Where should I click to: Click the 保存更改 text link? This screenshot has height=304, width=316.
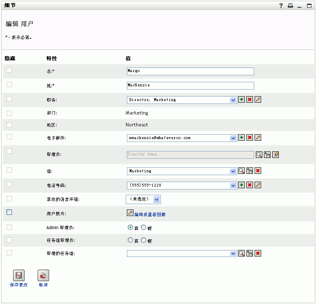pos(19,285)
